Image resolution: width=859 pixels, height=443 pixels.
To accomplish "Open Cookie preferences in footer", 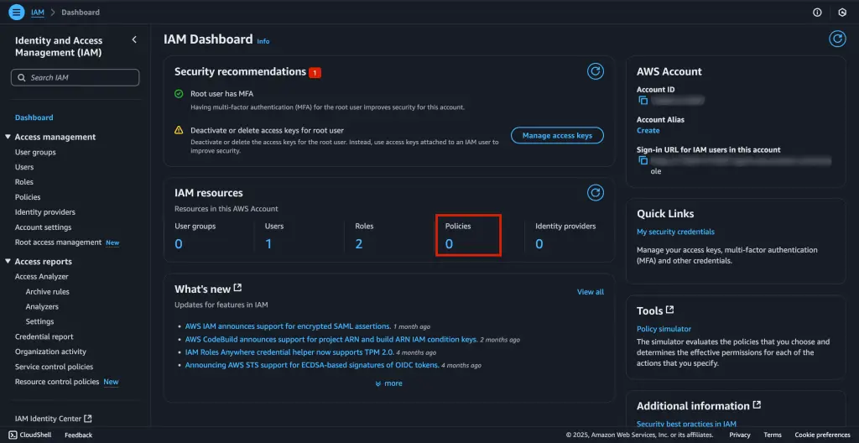I will [x=822, y=435].
